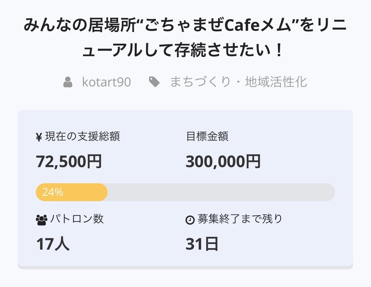Click the 目標金額 label
The image size is (371, 287).
pyautogui.click(x=207, y=137)
